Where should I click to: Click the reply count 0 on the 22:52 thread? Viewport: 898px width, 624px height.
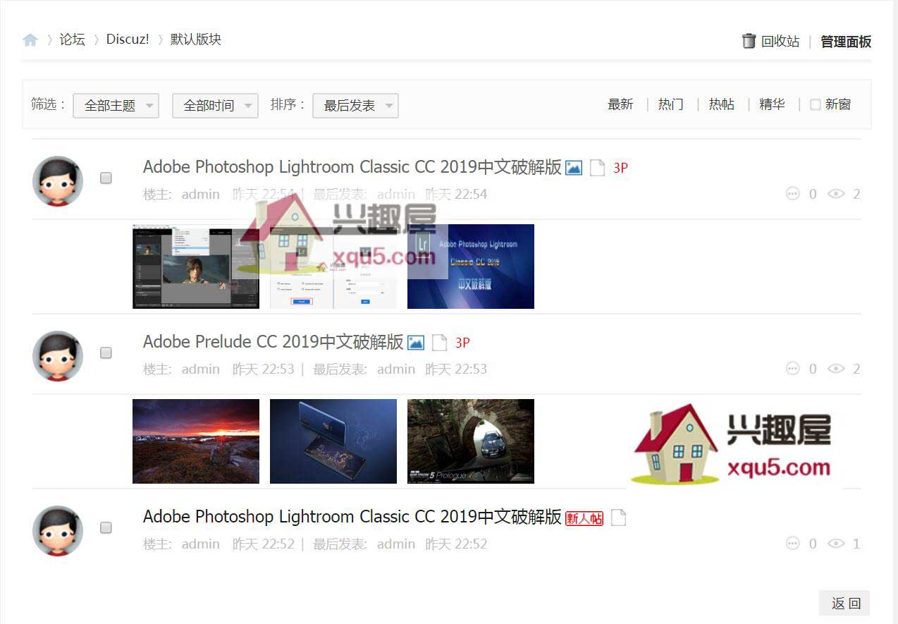coord(813,544)
